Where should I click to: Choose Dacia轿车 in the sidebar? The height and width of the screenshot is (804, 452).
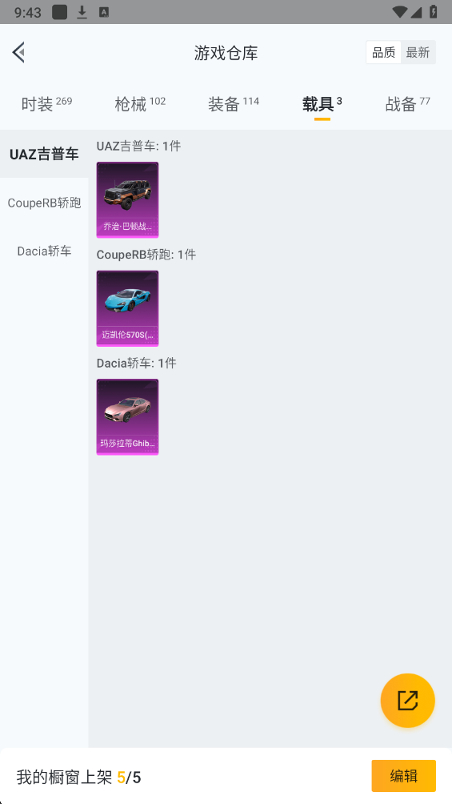(x=44, y=251)
